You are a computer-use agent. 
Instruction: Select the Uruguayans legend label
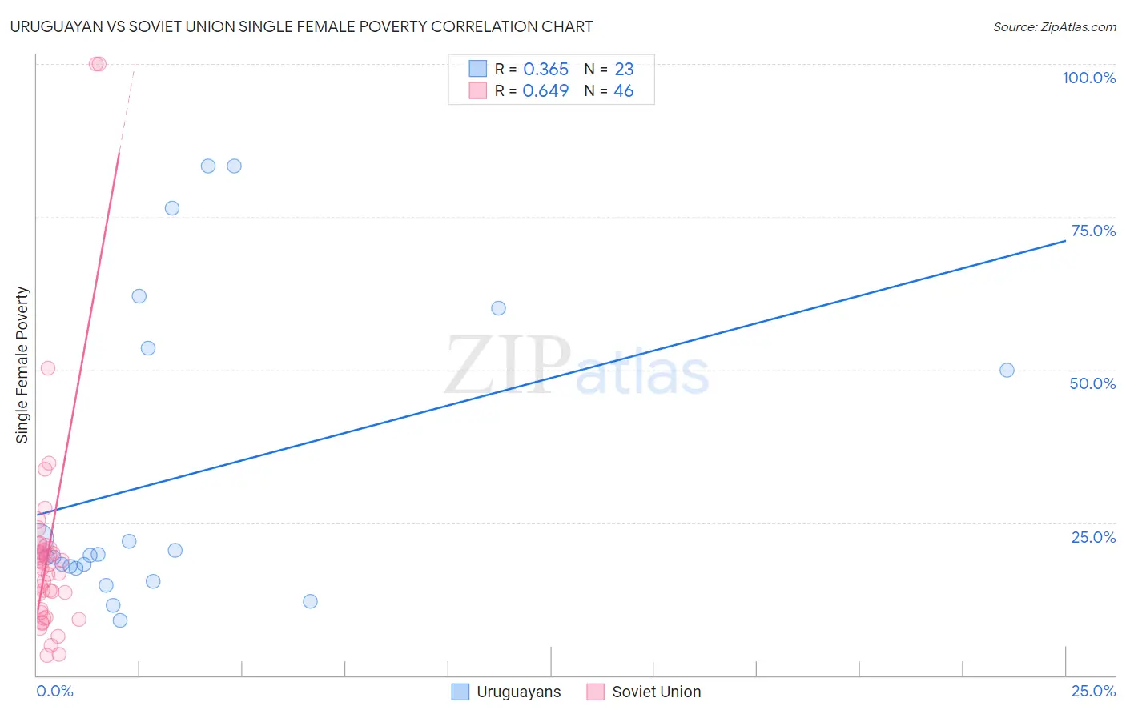click(519, 692)
